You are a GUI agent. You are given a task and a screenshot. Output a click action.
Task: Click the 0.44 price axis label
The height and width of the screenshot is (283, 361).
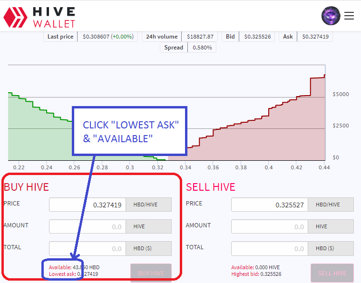[x=324, y=167]
